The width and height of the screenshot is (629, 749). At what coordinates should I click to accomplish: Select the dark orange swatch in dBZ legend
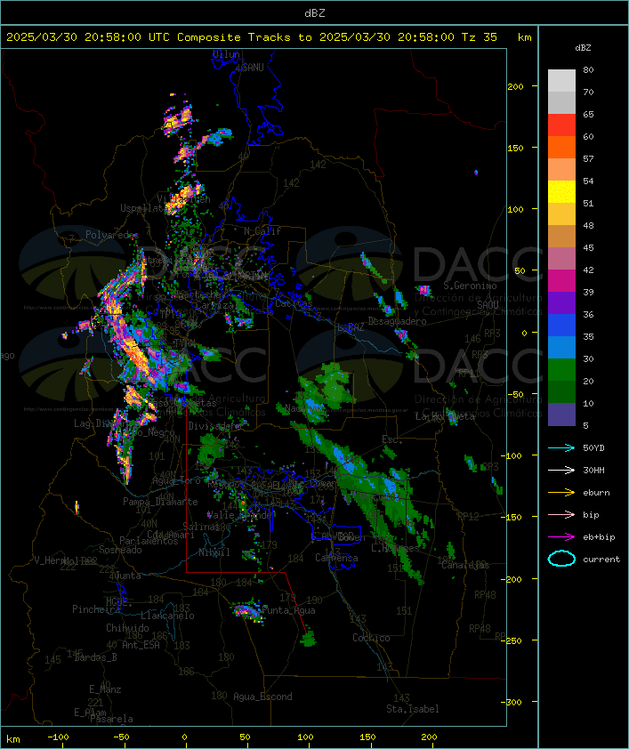pos(561,147)
